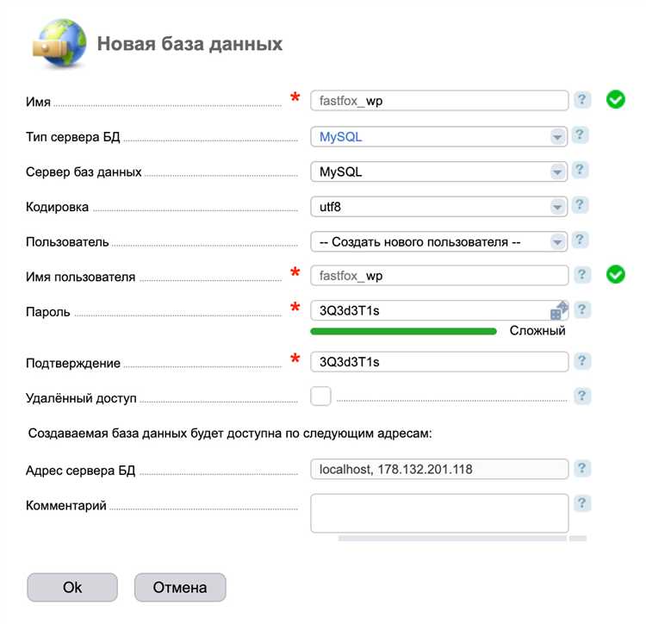Click the Подтверждение password field

(x=438, y=362)
